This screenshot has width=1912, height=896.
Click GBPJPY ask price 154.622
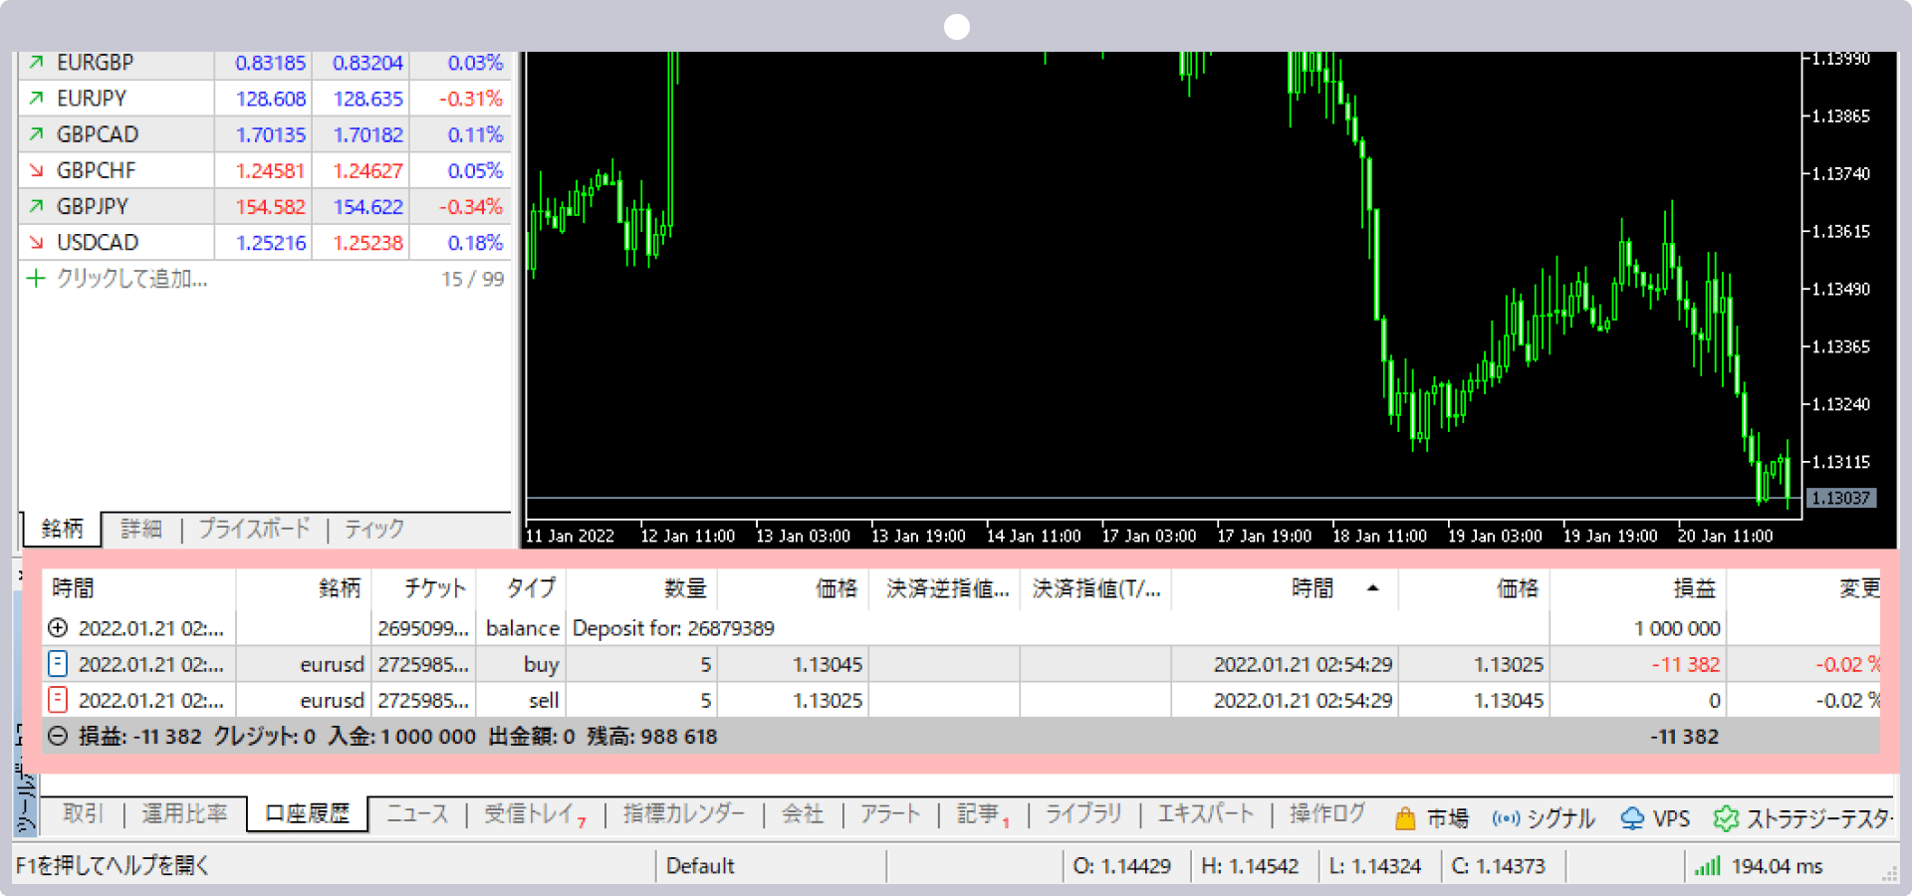click(x=368, y=207)
